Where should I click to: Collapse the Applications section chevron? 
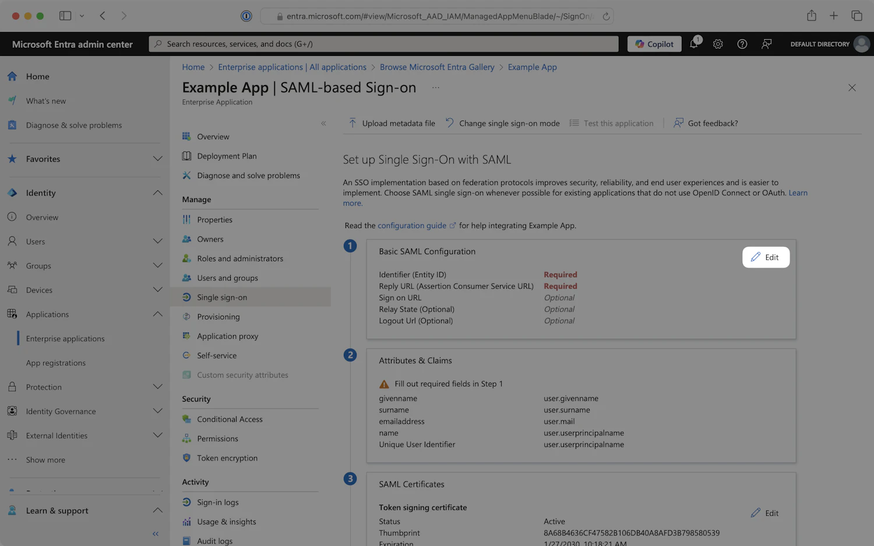(158, 314)
